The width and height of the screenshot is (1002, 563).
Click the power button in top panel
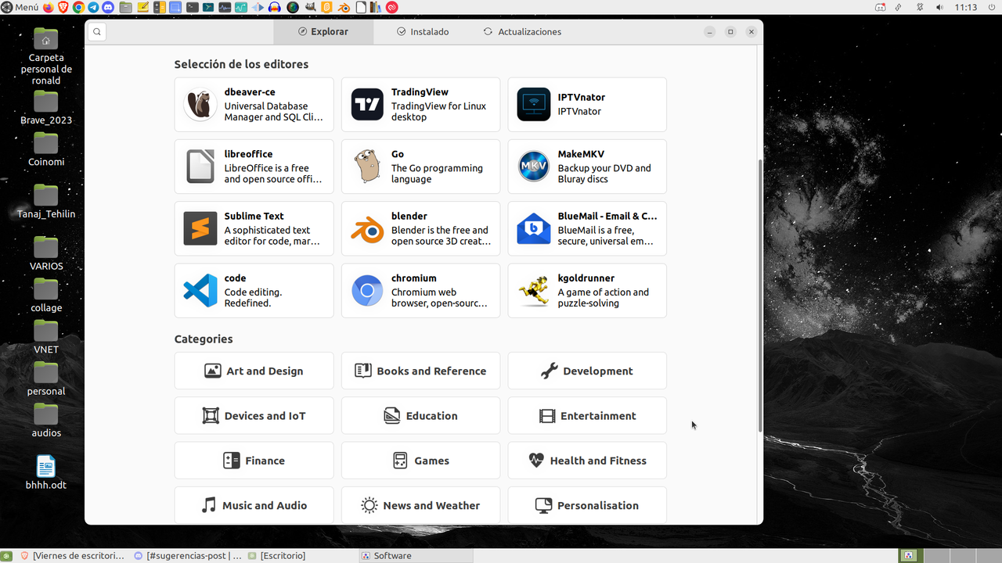point(992,7)
